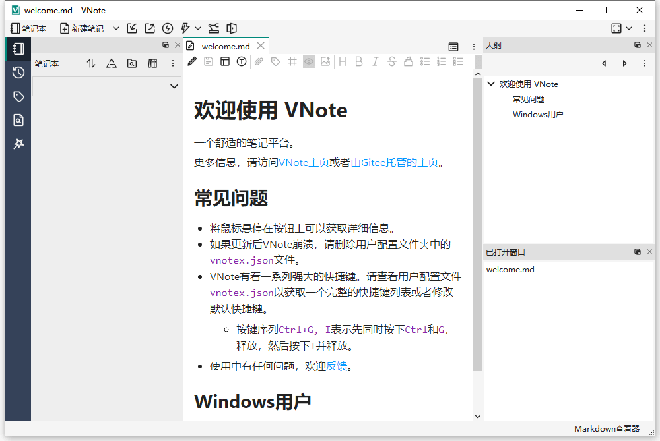Screen dimensions: 660x441
Task: Click the save icon in editor toolbar
Action: [x=209, y=62]
